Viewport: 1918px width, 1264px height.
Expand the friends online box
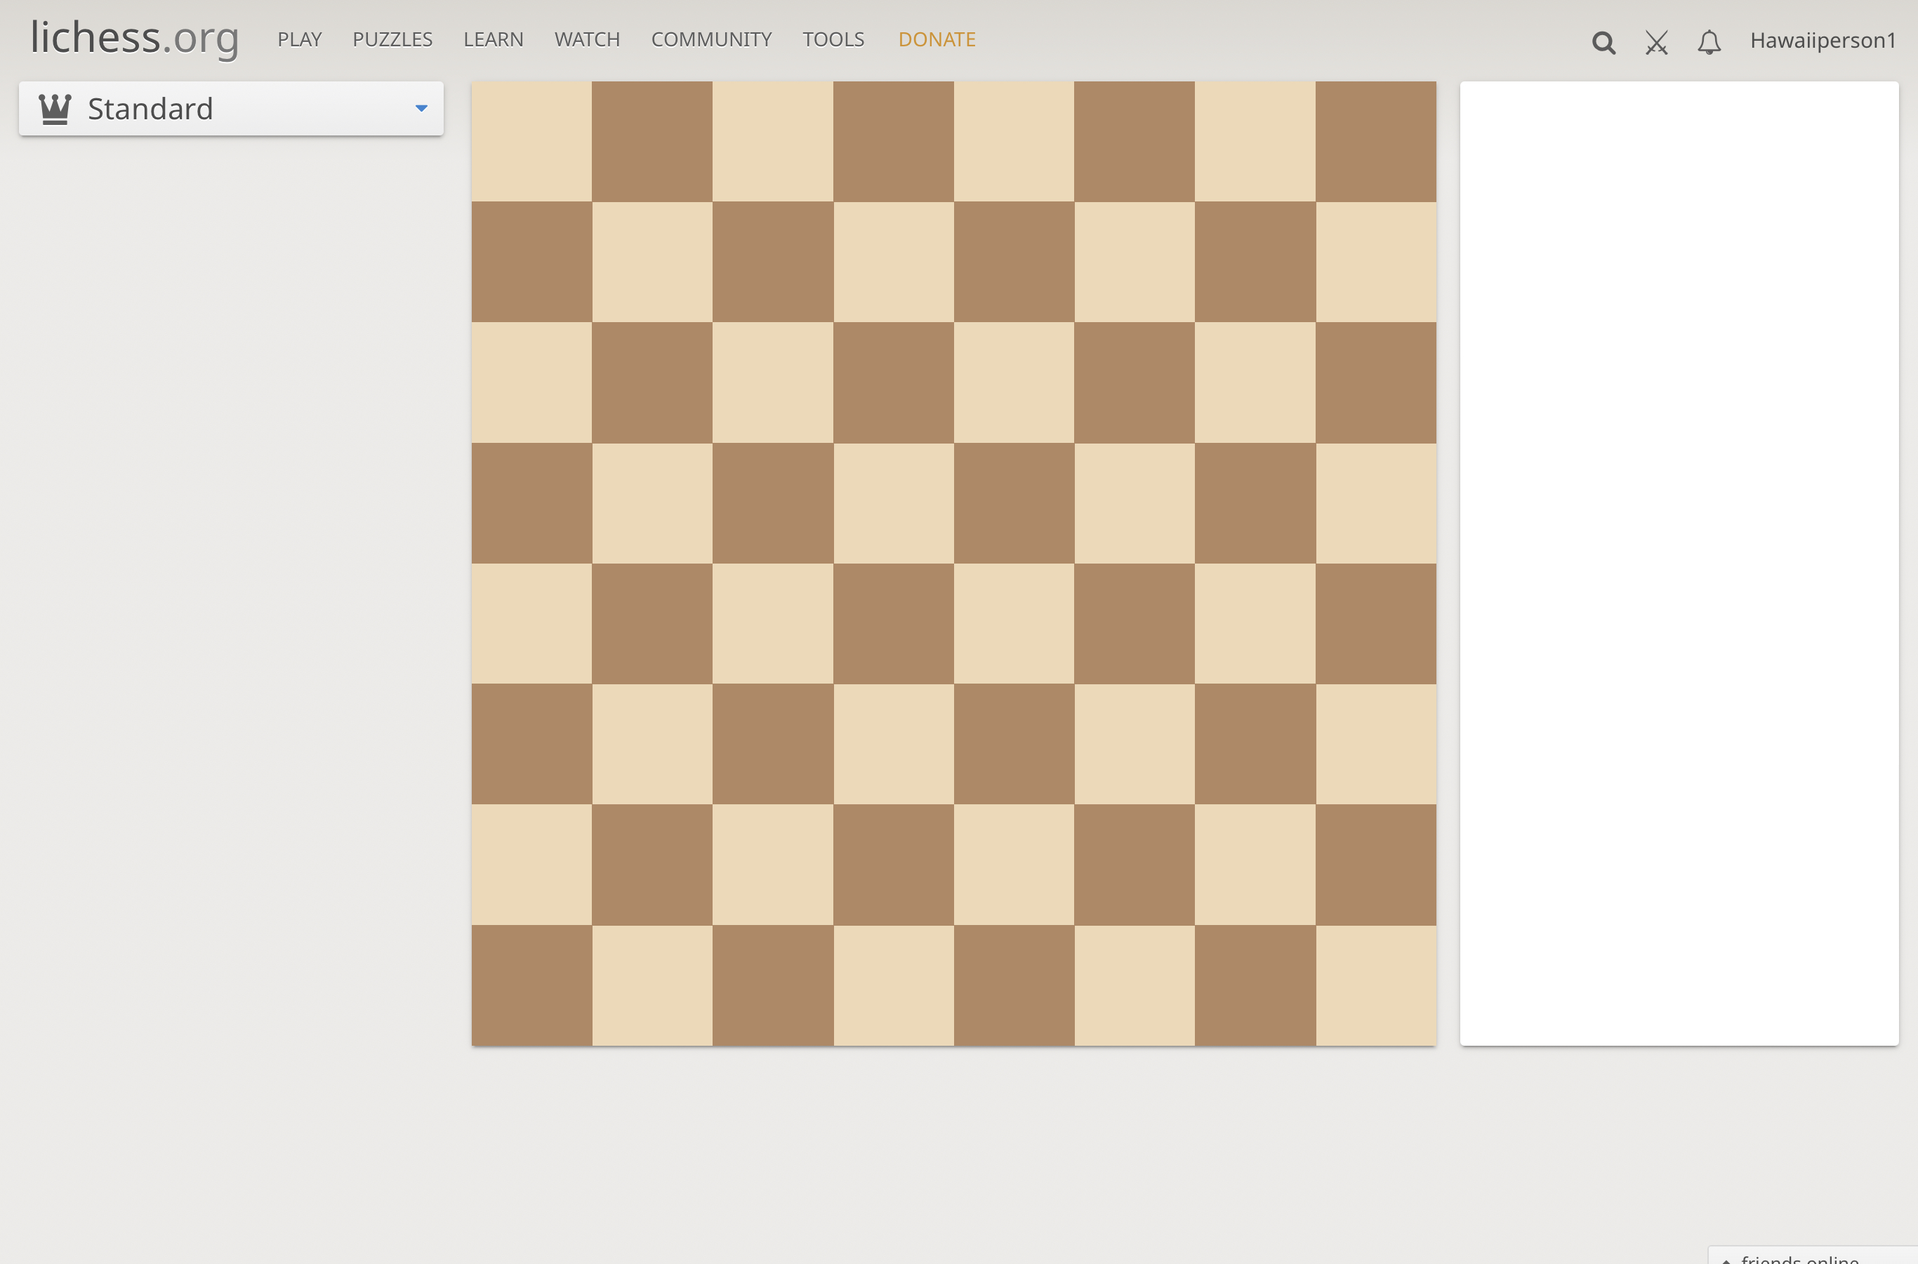click(x=1813, y=1256)
